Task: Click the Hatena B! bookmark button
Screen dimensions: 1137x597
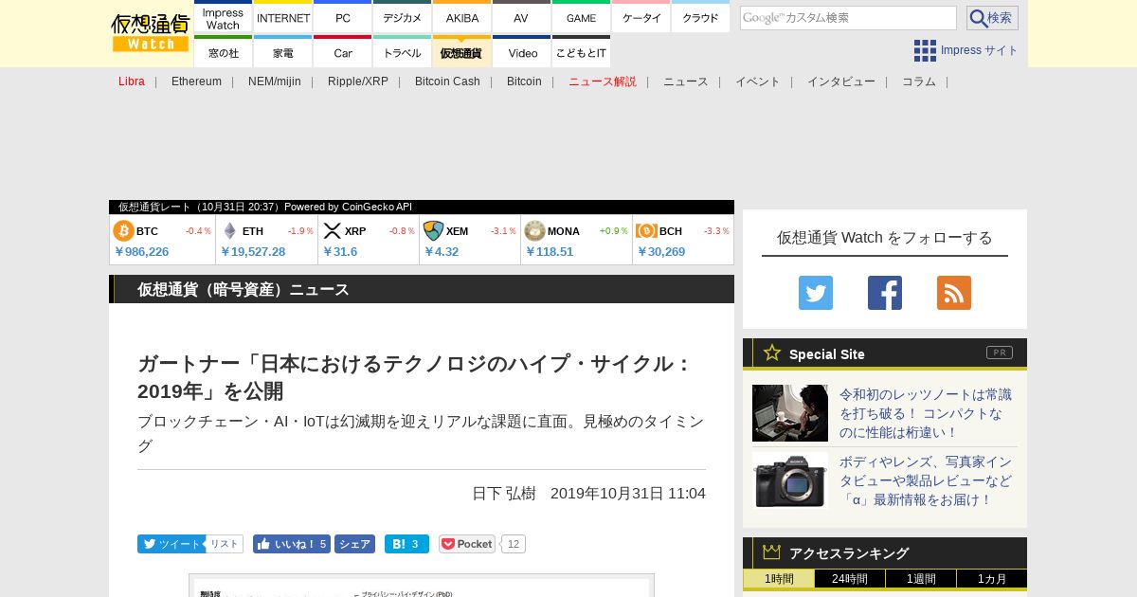Action: 406,544
